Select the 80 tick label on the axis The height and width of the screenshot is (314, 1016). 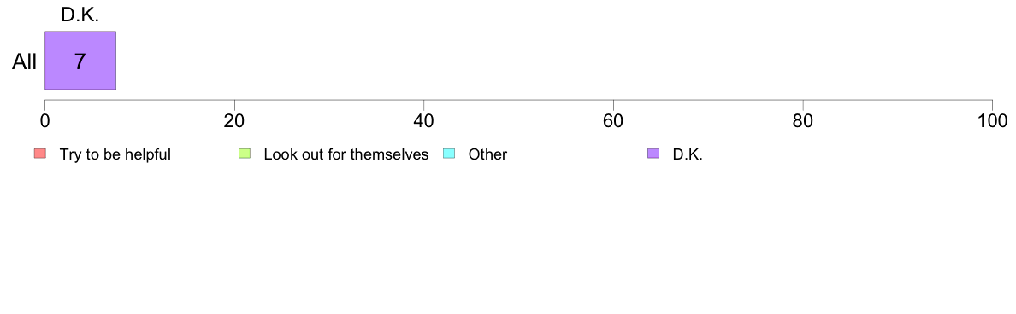803,120
